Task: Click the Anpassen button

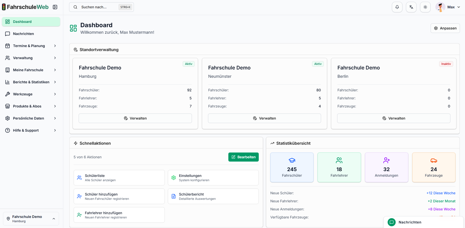Action: tap(445, 28)
